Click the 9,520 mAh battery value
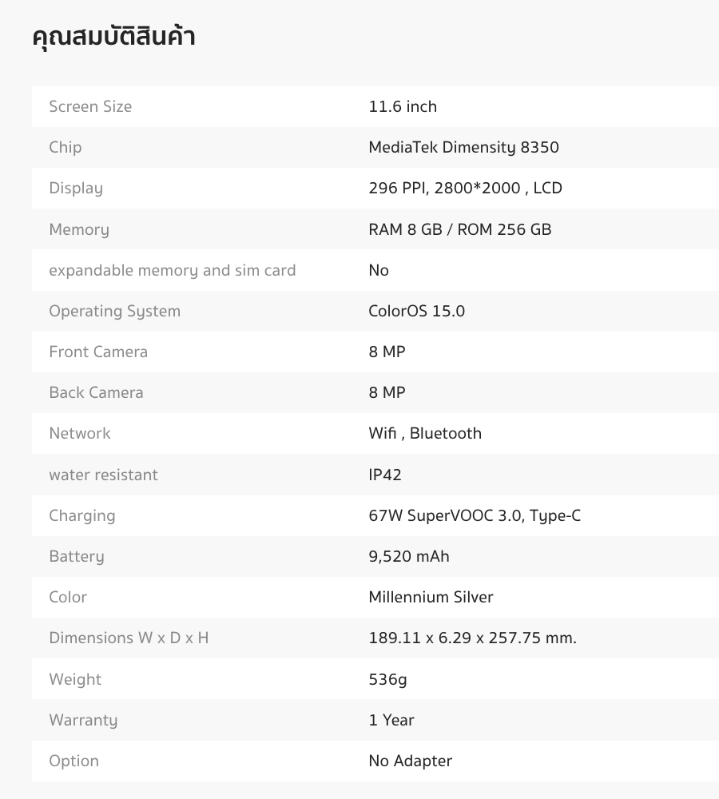 (x=409, y=556)
